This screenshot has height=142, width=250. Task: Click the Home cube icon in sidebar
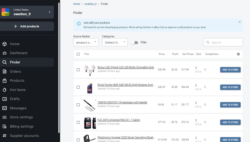[5, 44]
